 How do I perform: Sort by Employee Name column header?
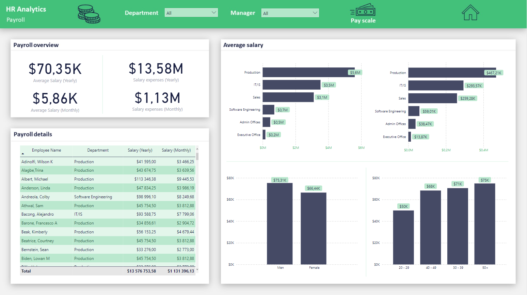click(x=46, y=150)
